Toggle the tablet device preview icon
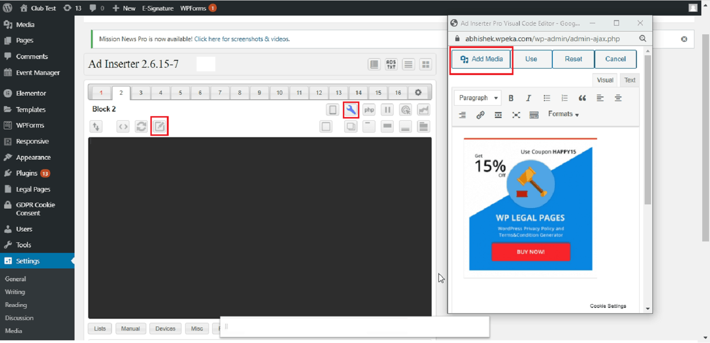The image size is (710, 343). (332, 110)
